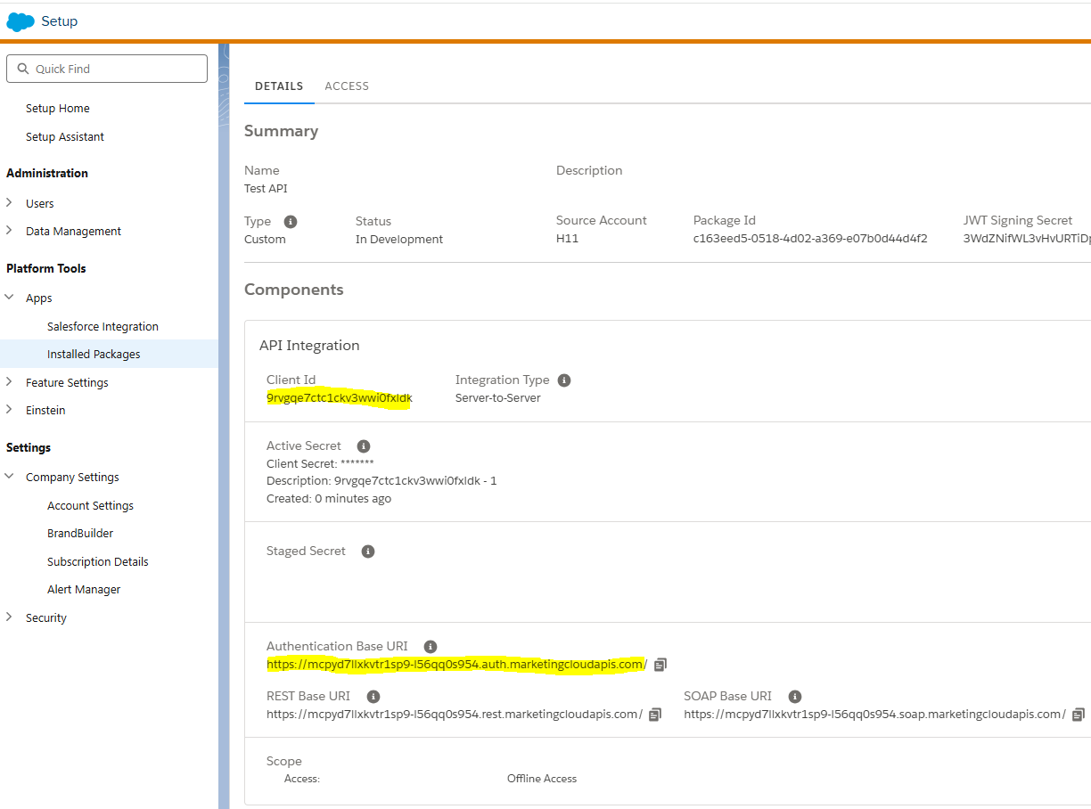Copy the Authentication Base URI

click(660, 665)
